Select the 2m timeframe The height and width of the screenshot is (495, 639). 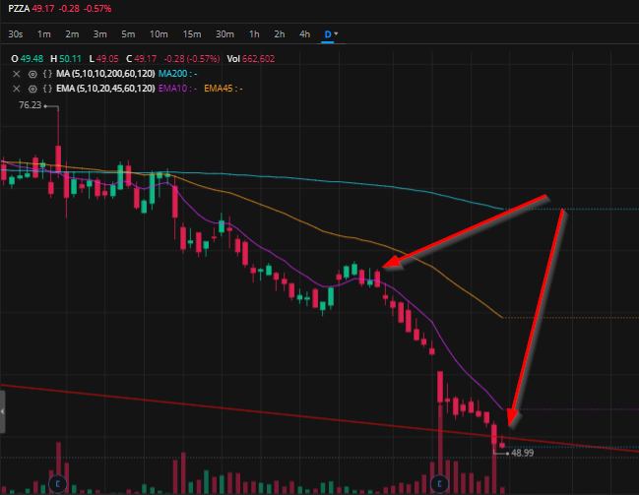pyautogui.click(x=72, y=34)
